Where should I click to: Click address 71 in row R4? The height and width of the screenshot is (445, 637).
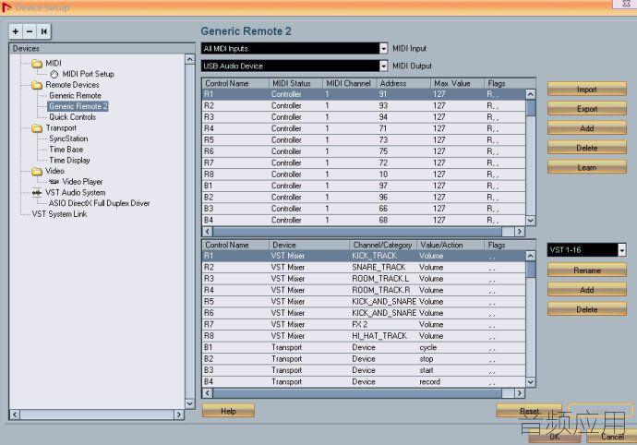[383, 128]
